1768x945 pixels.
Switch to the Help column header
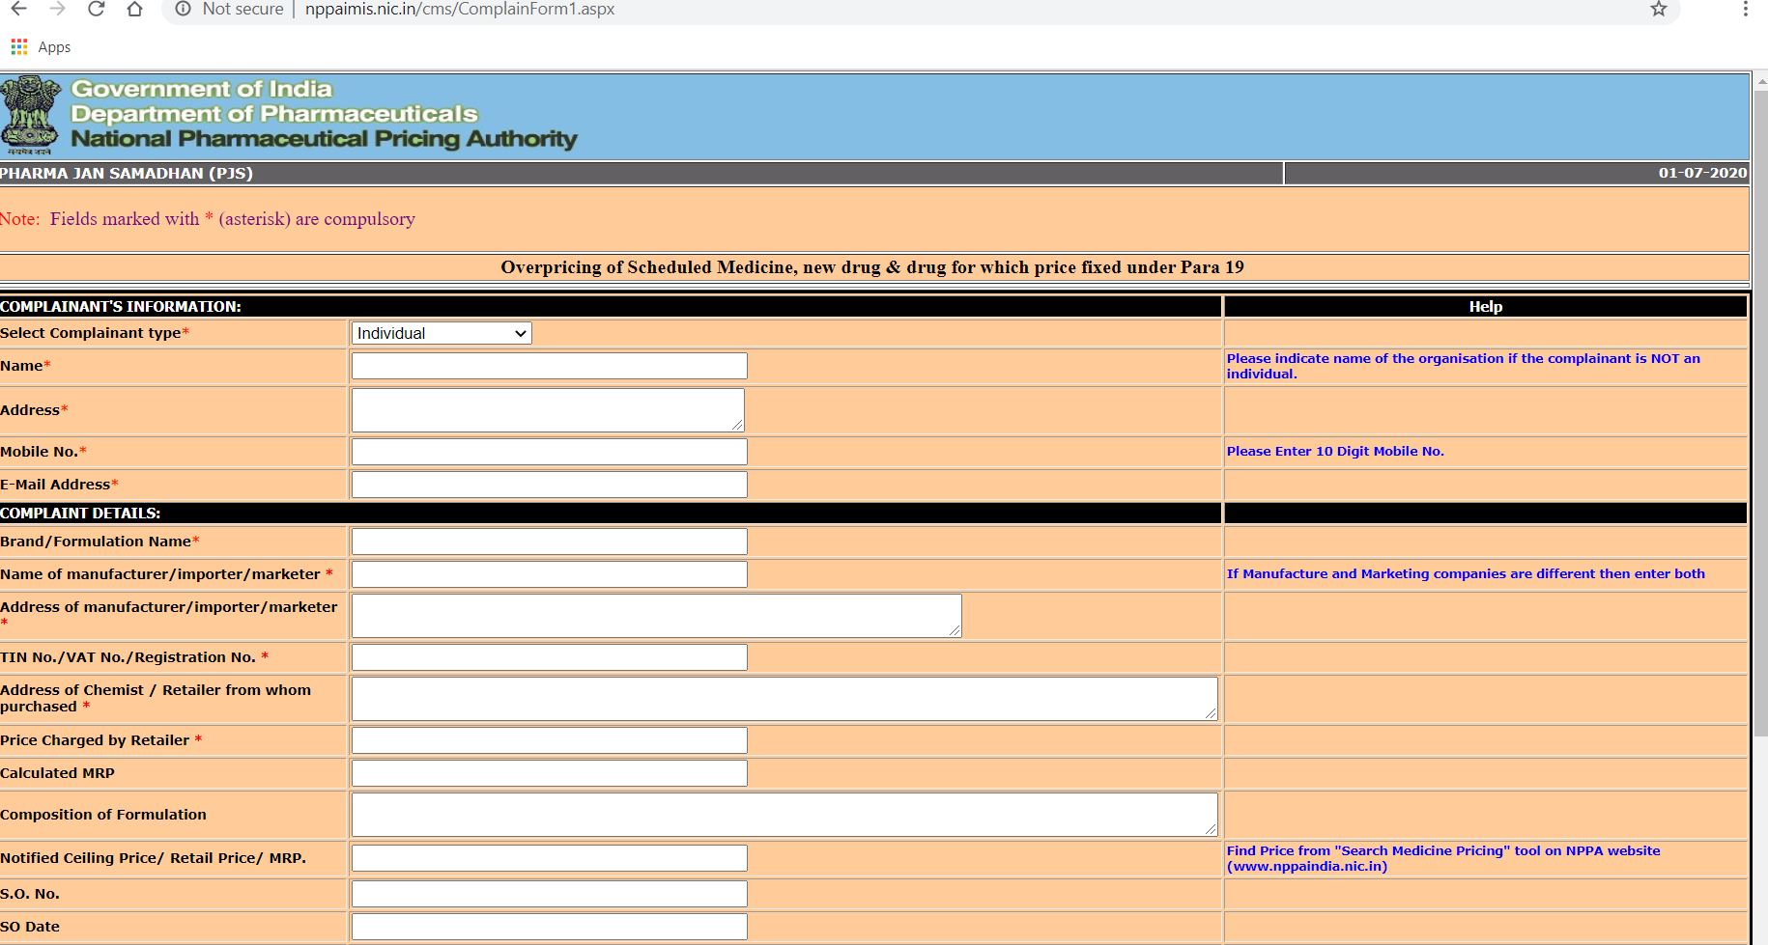pos(1485,306)
